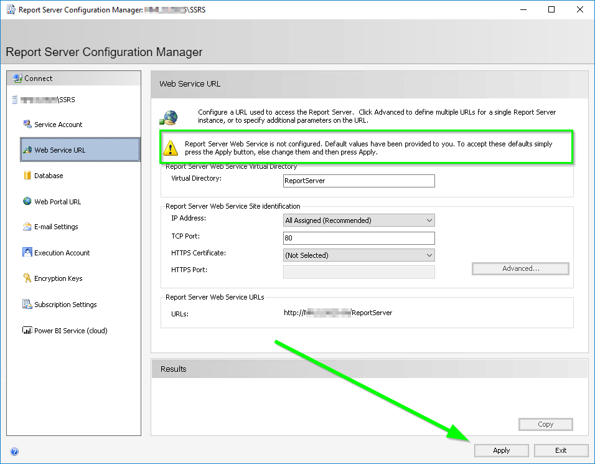
Task: Go to Execution Account page
Action: coord(62,253)
